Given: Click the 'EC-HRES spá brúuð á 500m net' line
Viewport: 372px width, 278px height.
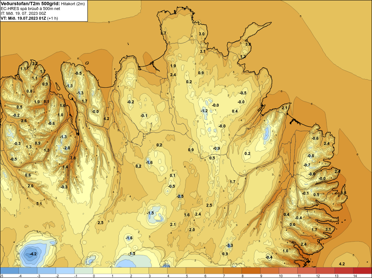Looking at the screenshot, I should (x=31, y=9).
